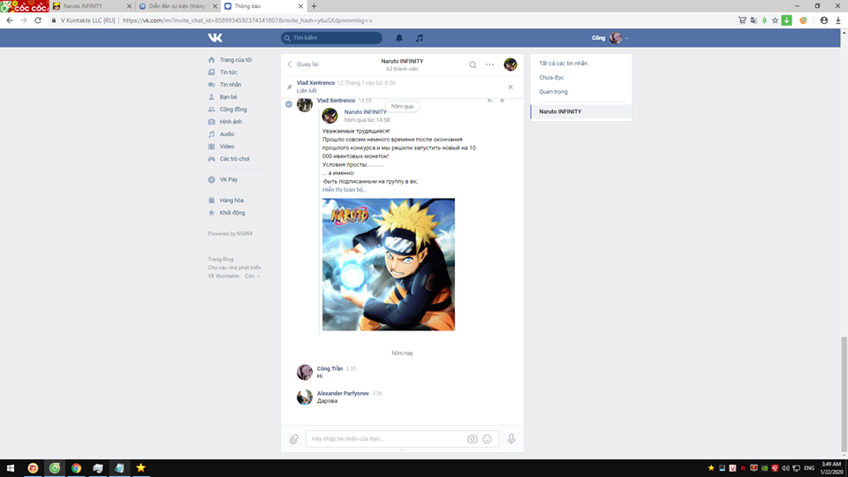
Task: Open yellow star app in taskbar
Action: [x=140, y=467]
